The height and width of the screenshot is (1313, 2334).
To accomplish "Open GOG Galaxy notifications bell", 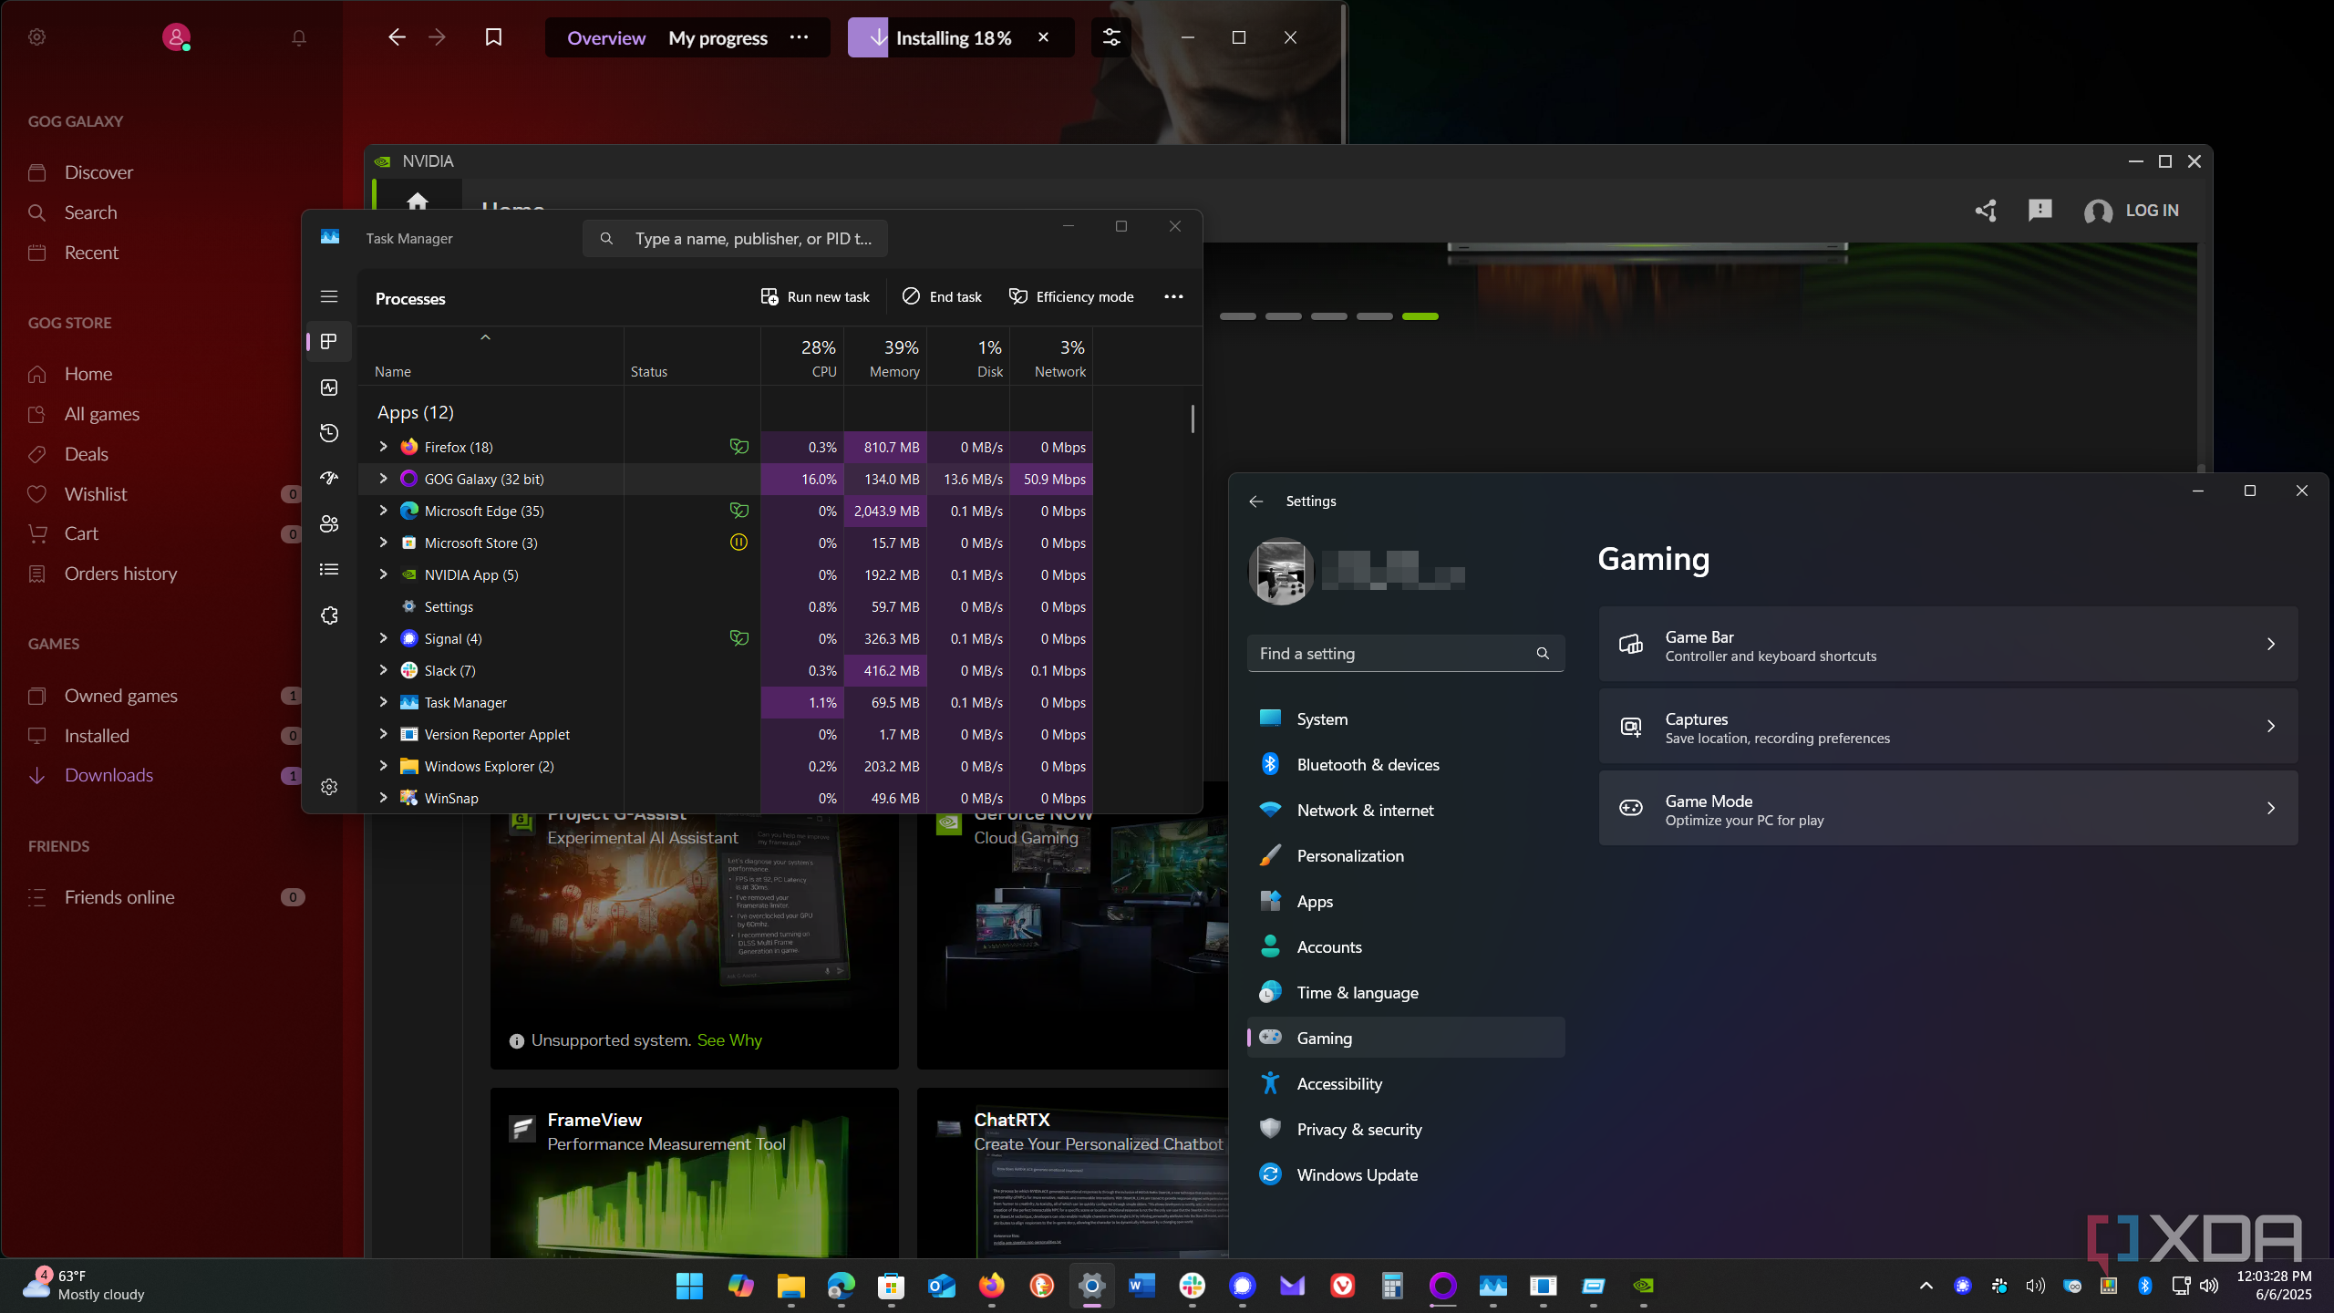I will [x=298, y=38].
